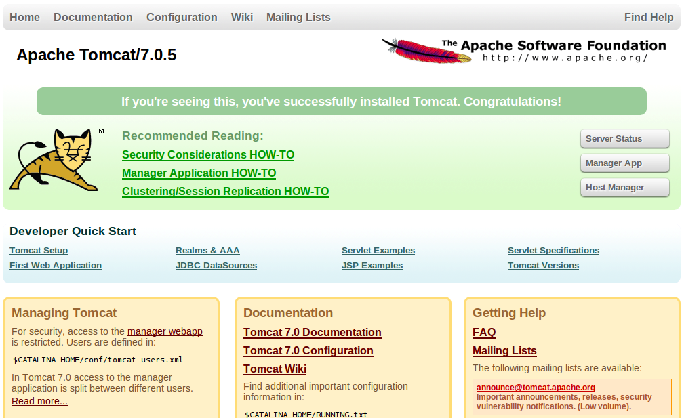This screenshot has height=418, width=682.
Task: Click the Managing Tomcat heading
Action: click(x=64, y=313)
